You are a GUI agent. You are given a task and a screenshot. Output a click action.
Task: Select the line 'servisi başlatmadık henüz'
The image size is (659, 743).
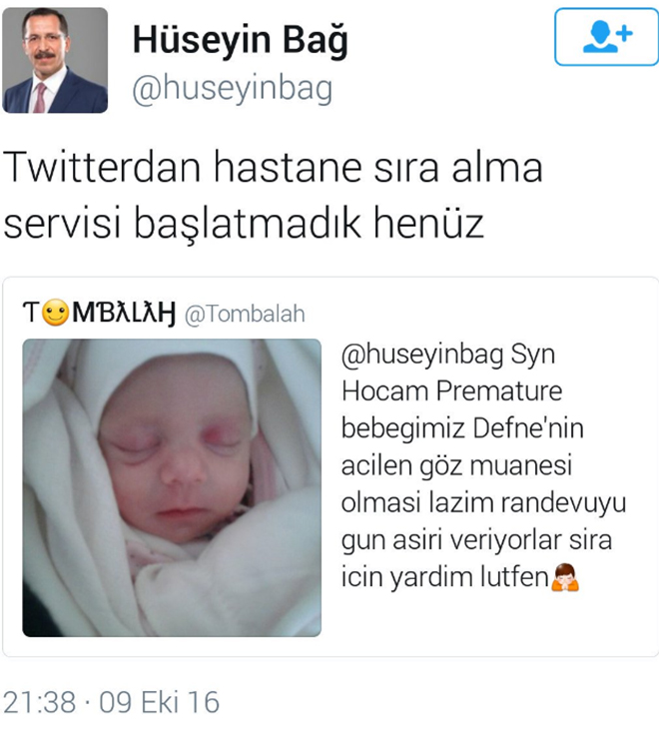pyautogui.click(x=244, y=223)
